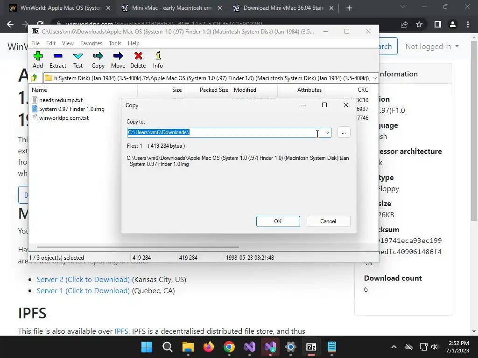This screenshot has height=358, width=478.
Task: Open Windows Search from taskbar
Action: coord(168,347)
